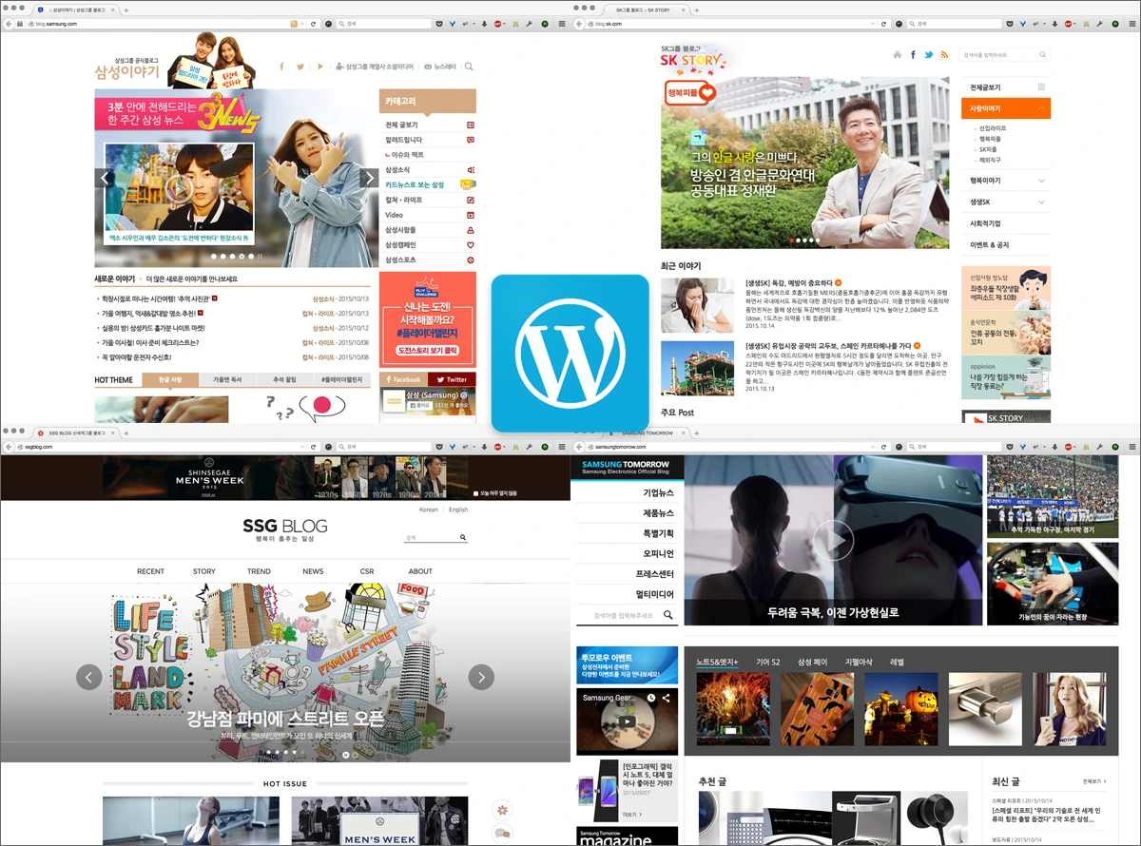Screen dimensions: 1141x846
Task: Click the SK Story home icon
Action: point(897,55)
